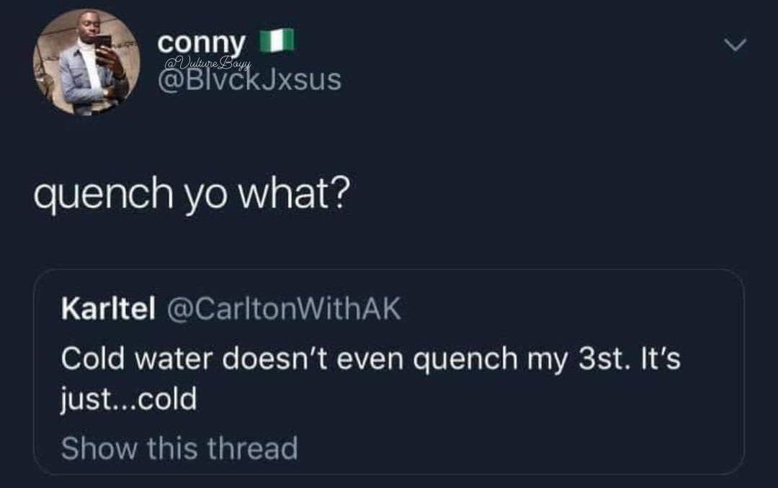Click "It's" at end of quoted line
The height and width of the screenshot is (488, 778).
(x=657, y=358)
